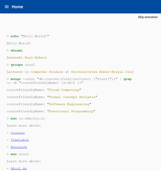Click Universitatea Babes-Bolyai Cluj text
The height and width of the screenshot is (171, 161).
[x=102, y=72]
